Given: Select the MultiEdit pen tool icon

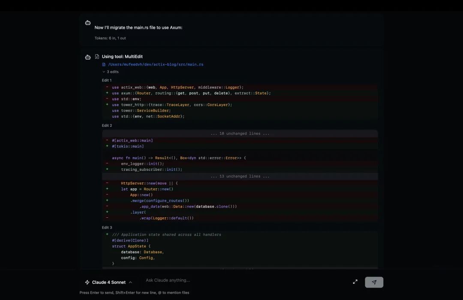Looking at the screenshot, I should [97, 56].
